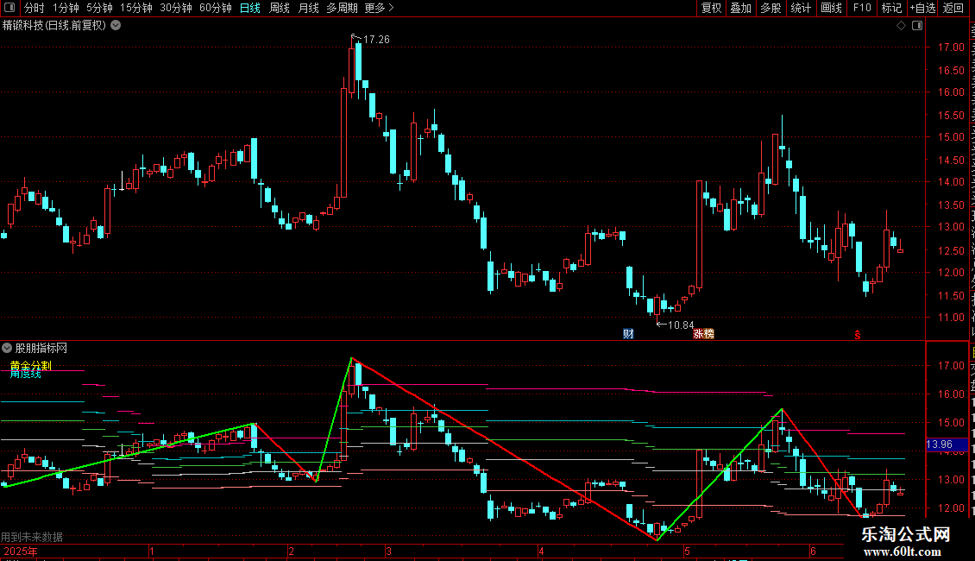Expand the 股朋指标网 indicator dropdown

(x=7, y=349)
